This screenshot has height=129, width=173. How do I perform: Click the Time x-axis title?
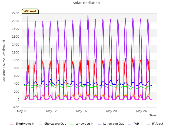coord(153,115)
